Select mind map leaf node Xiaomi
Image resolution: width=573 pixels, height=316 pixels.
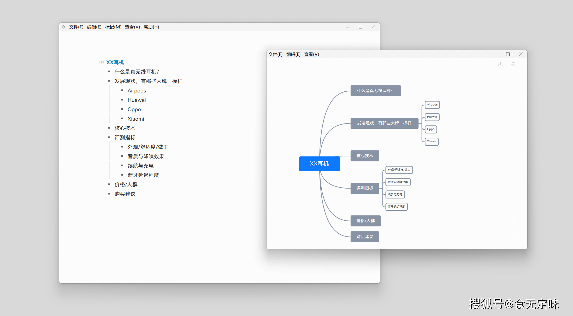(x=432, y=142)
